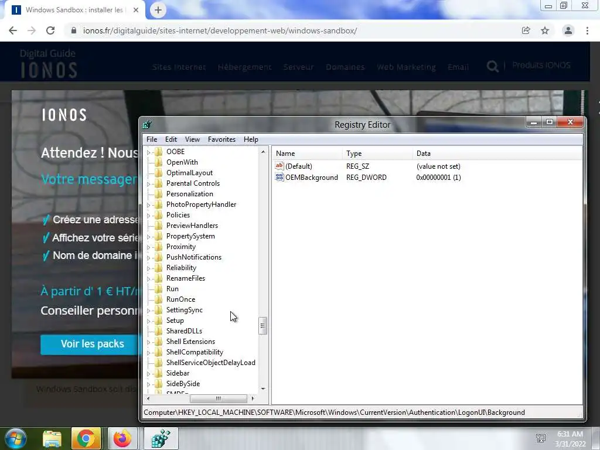600x450 pixels.
Task: Go back in the Chrome browser
Action: tap(13, 30)
